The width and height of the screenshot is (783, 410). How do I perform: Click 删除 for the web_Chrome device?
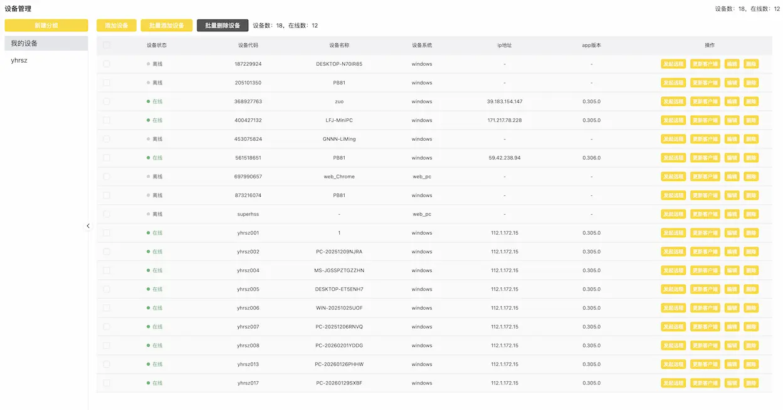pyautogui.click(x=751, y=177)
